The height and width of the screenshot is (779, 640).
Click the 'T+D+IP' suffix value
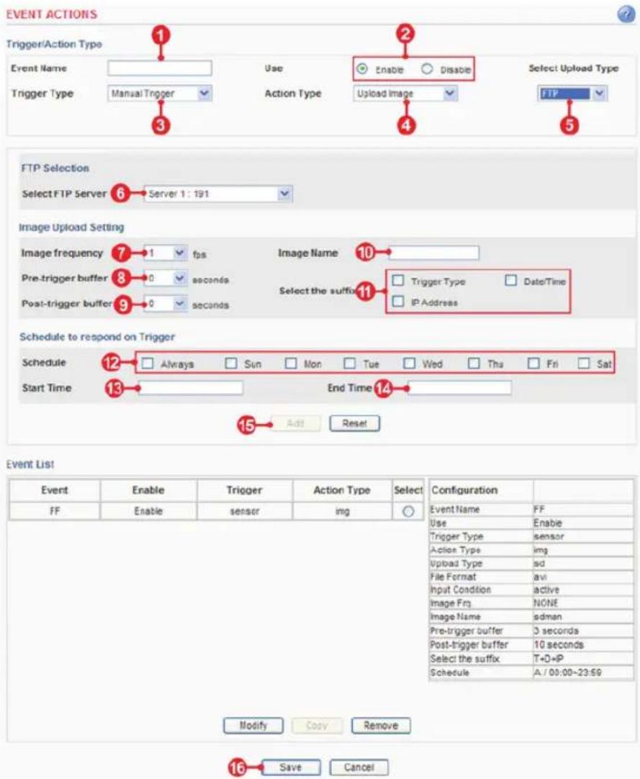pos(549,659)
